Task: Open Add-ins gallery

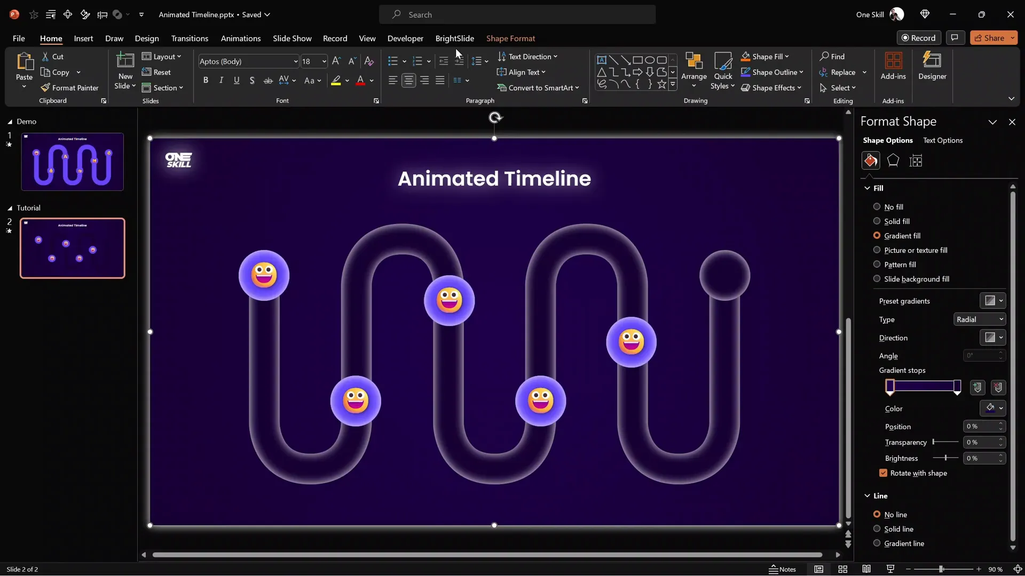Action: pos(893,67)
